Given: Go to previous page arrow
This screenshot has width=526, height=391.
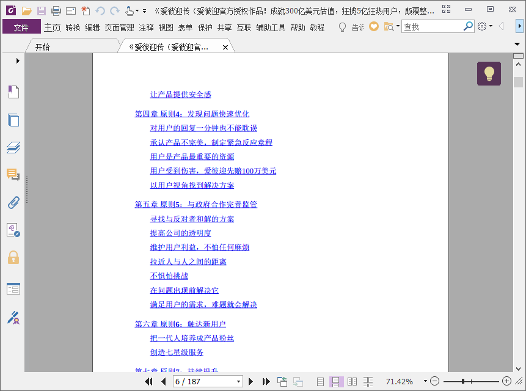Looking at the screenshot, I should (x=164, y=381).
